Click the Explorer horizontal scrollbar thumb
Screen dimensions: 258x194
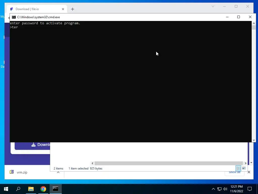click(x=169, y=163)
